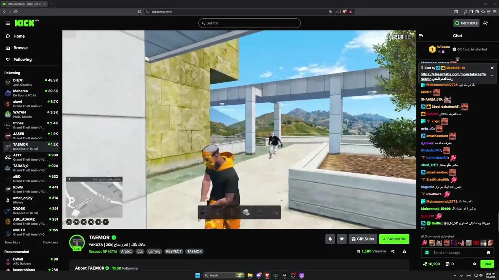This screenshot has width=499, height=280.
Task: Select Azzz channel in sidebar
Action: [x=31, y=157]
